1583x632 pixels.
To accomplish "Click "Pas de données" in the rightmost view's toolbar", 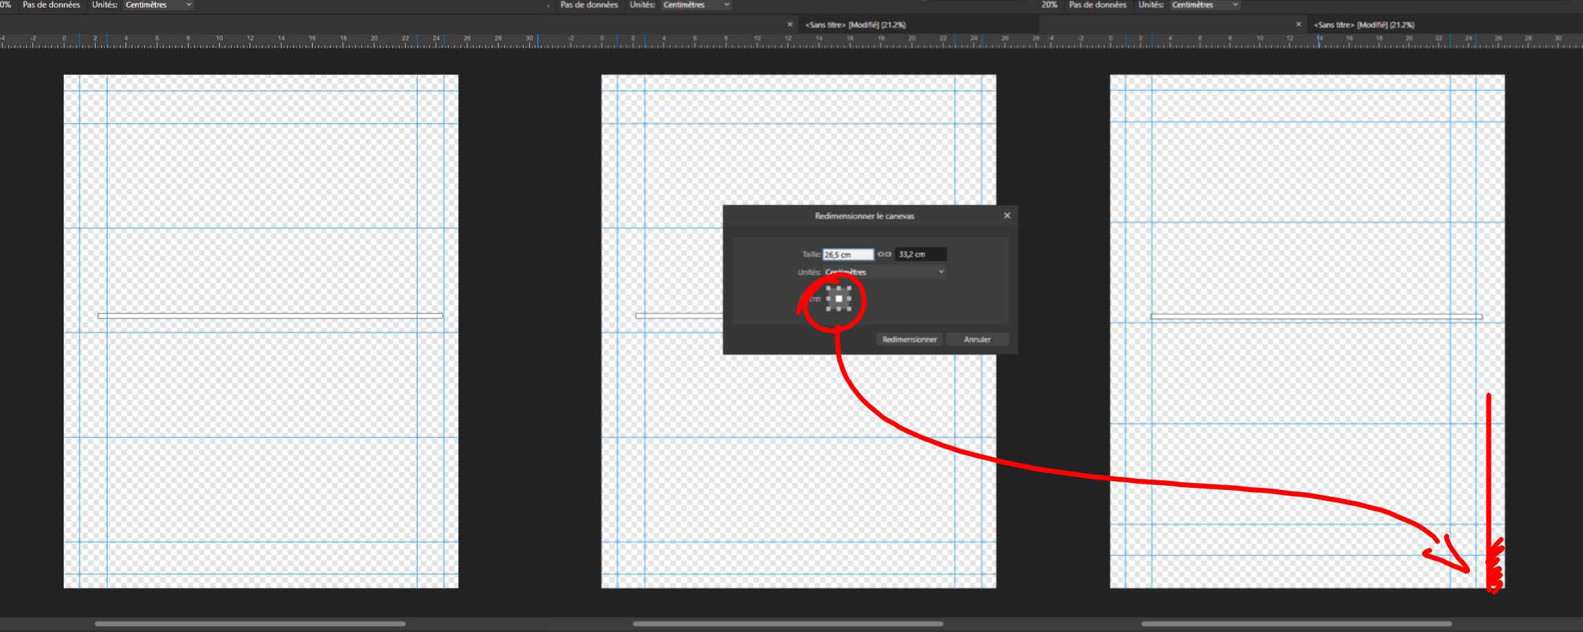I will pos(1097,5).
